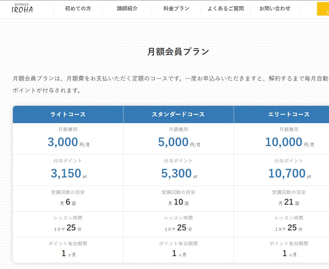Click レッスン時間 label in ライトコース

(x=68, y=218)
